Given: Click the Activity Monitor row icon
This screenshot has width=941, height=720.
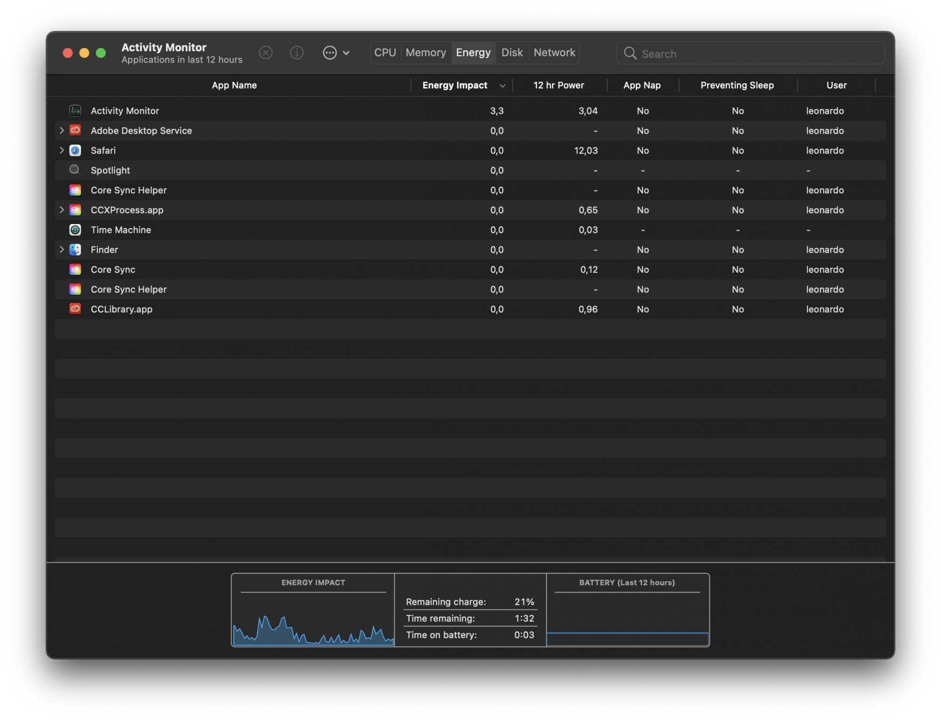Looking at the screenshot, I should [75, 111].
